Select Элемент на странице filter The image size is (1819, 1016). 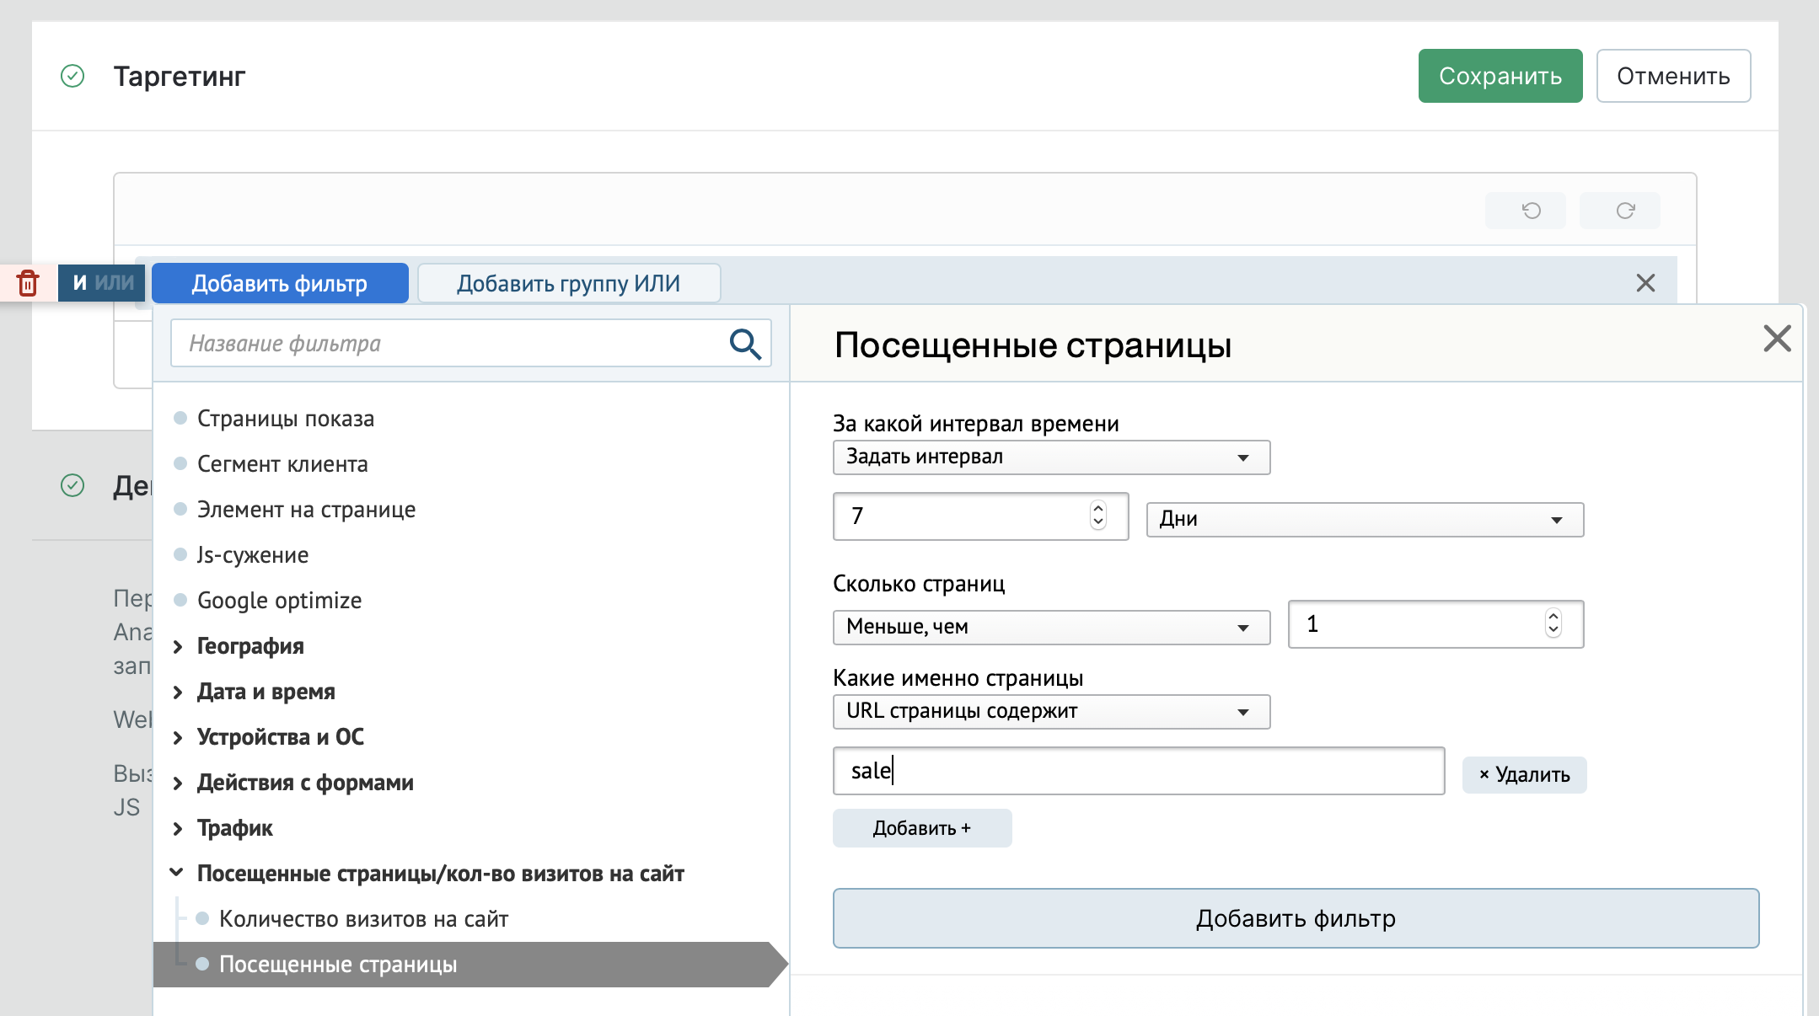tap(306, 510)
